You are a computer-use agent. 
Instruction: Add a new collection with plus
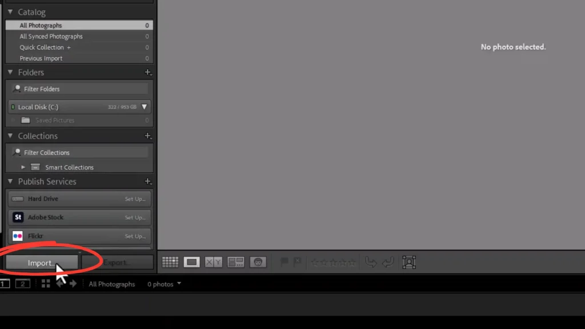coord(148,136)
